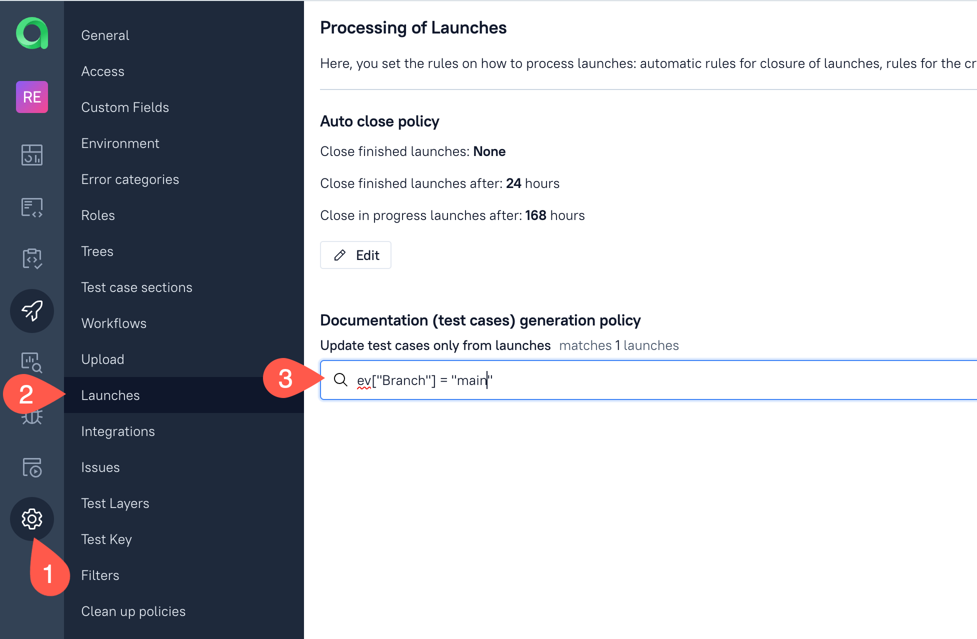The height and width of the screenshot is (639, 977).
Task: Go to Custom Fields settings
Action: click(x=125, y=107)
